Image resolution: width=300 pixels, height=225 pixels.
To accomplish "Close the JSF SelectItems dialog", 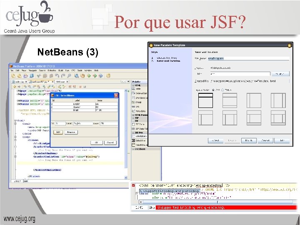I will tap(116, 95).
